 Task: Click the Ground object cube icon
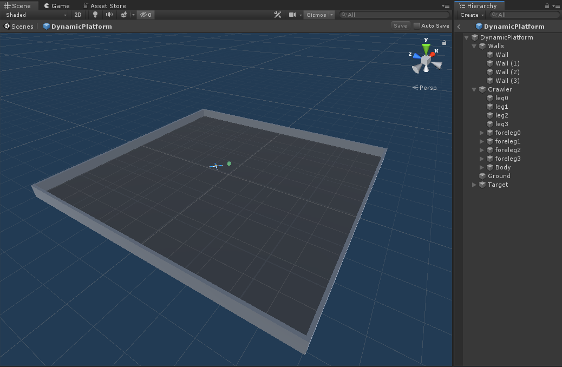pos(482,176)
